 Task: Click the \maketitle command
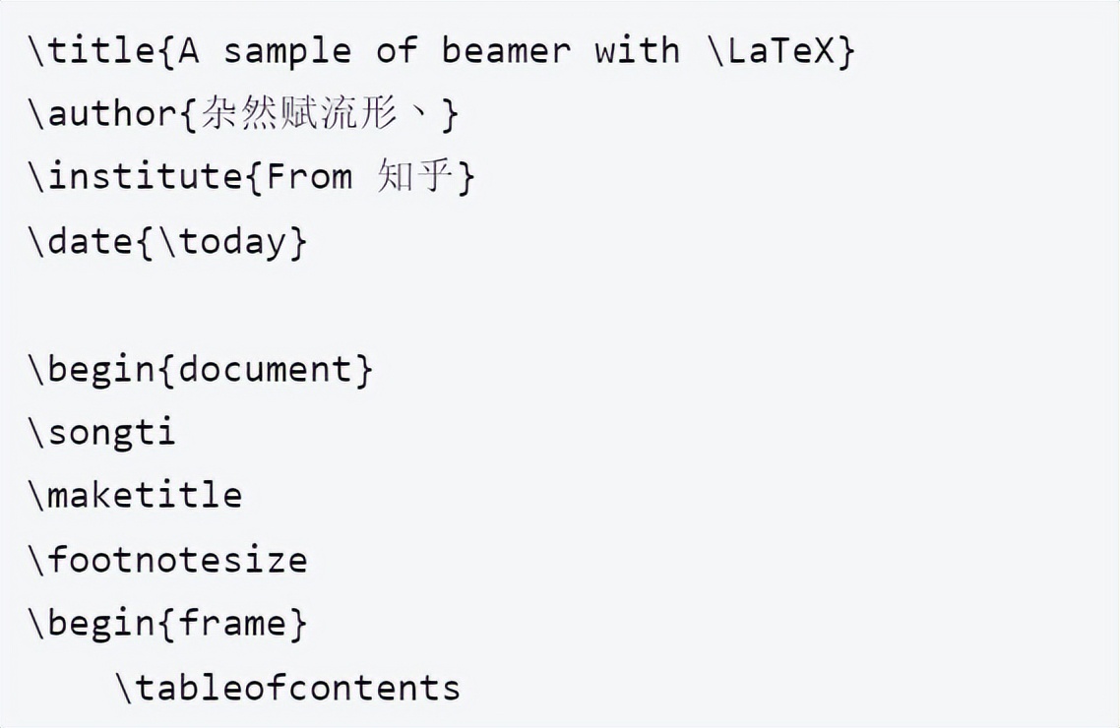coord(136,495)
